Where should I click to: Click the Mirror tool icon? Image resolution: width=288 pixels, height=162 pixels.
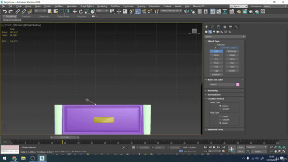pyautogui.click(x=186, y=12)
